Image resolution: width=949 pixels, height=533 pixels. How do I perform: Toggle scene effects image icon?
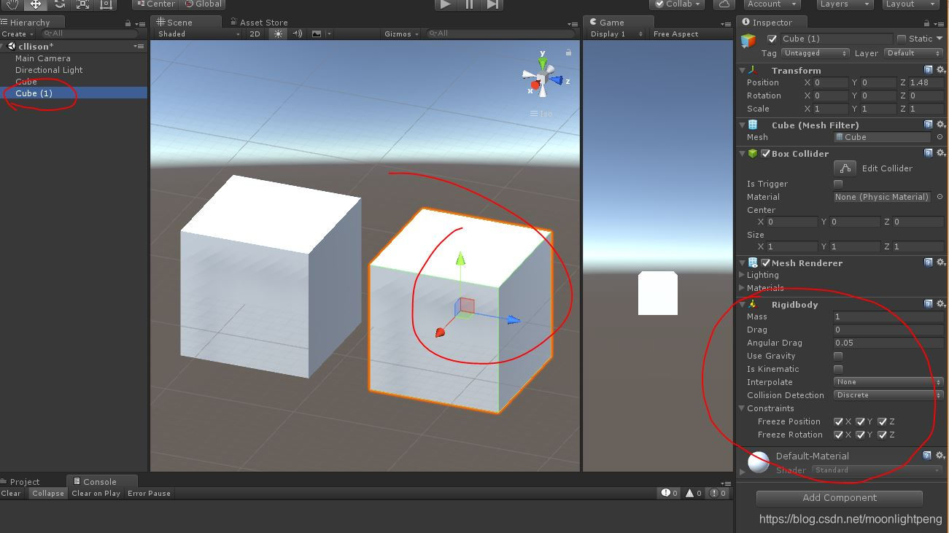pos(317,34)
